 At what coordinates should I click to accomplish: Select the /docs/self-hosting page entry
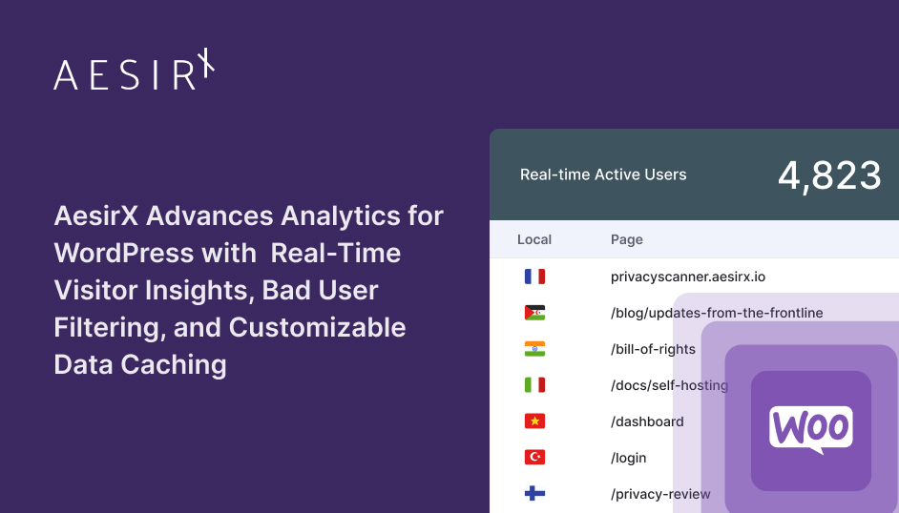pyautogui.click(x=670, y=385)
